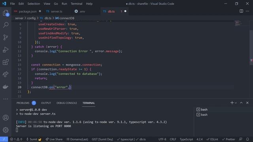
Task: Switch to the server.ts tab
Action: (x=57, y=11)
